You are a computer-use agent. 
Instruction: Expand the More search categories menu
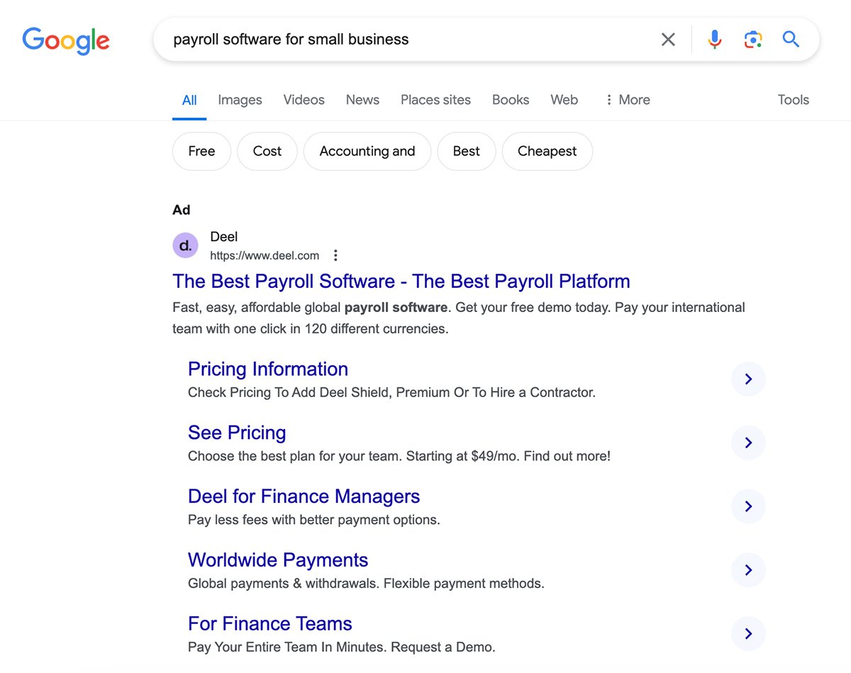click(x=627, y=99)
